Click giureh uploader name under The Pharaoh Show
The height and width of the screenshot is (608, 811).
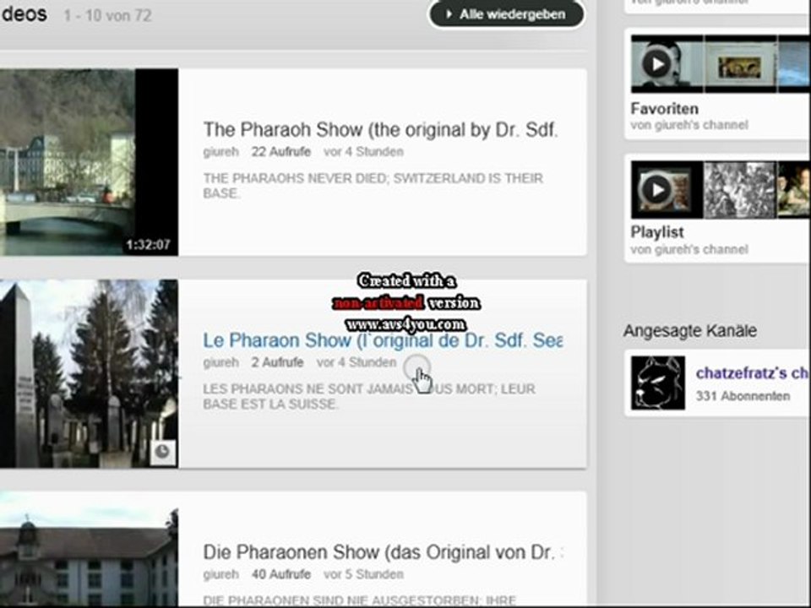[220, 152]
